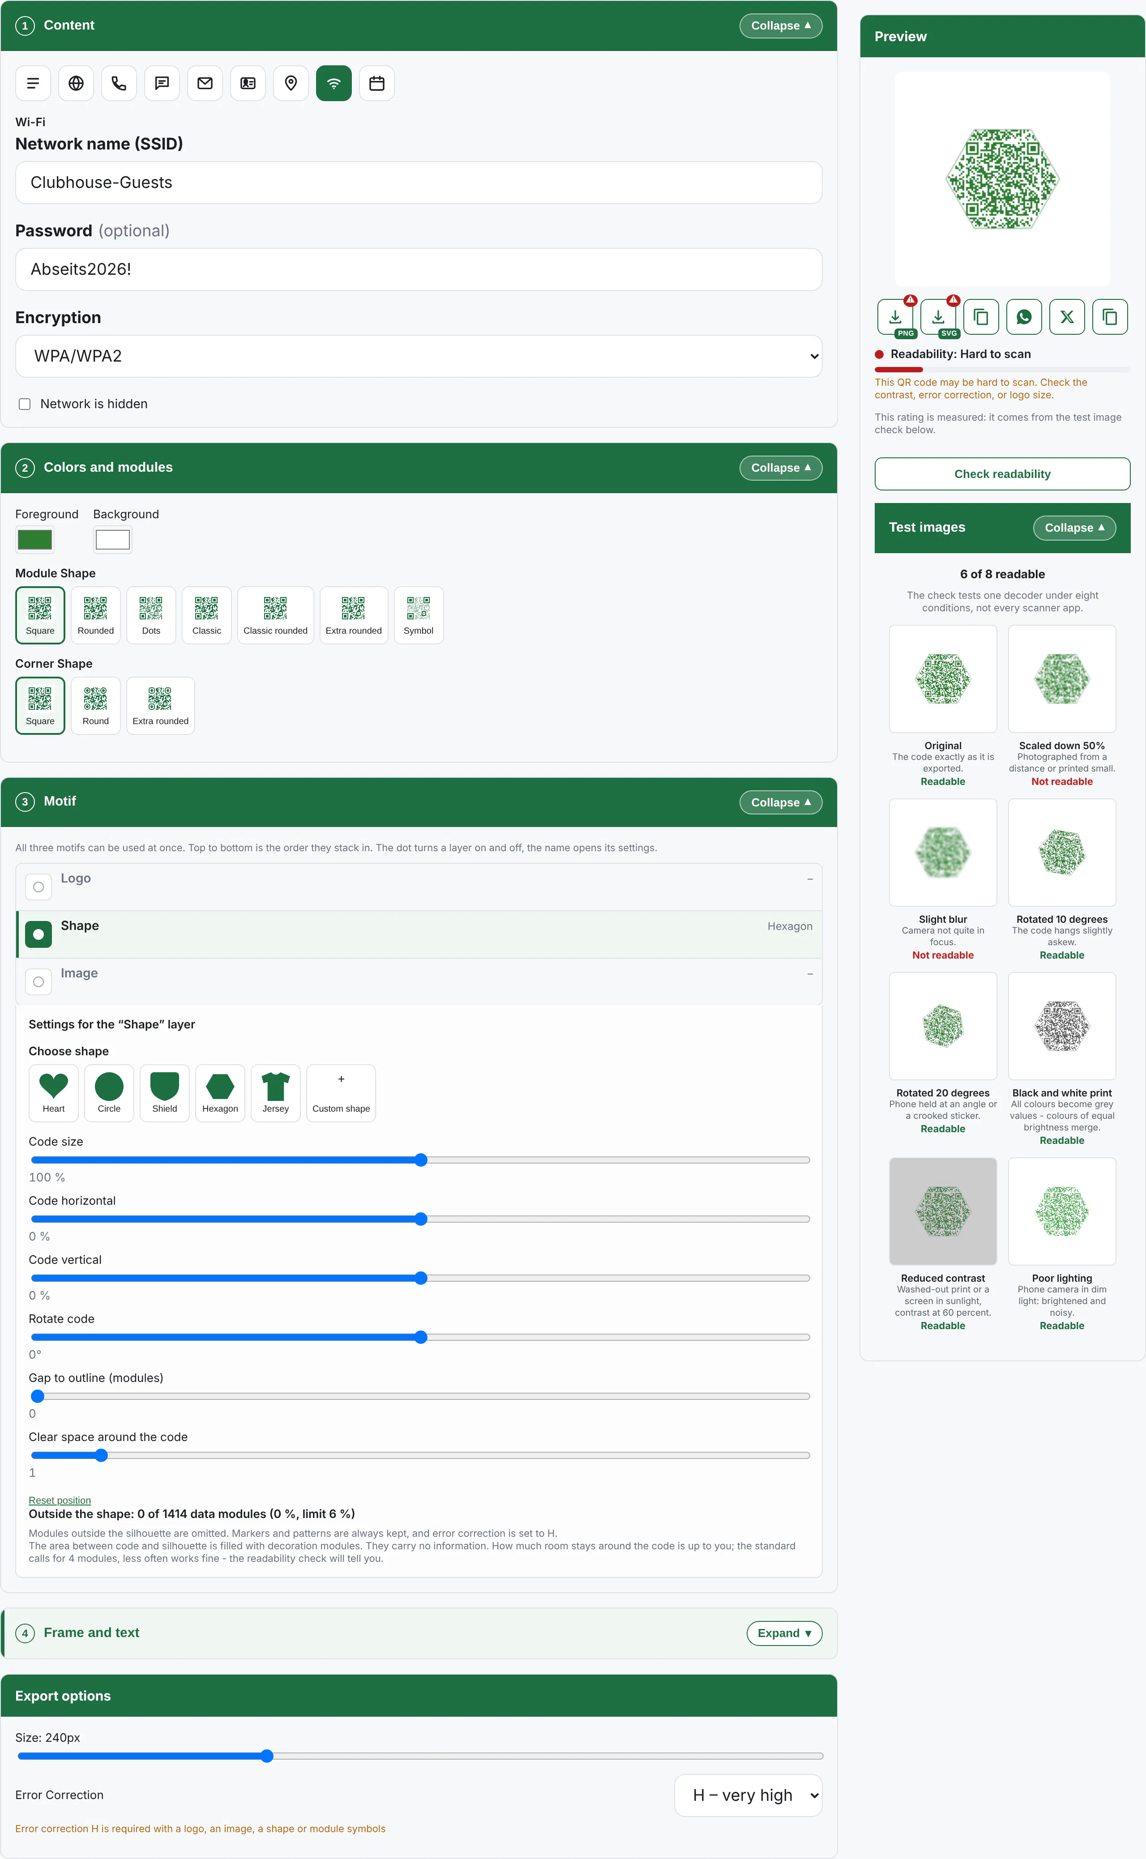Image resolution: width=1146 pixels, height=1859 pixels.
Task: Choose the Heart shape
Action: [x=54, y=1093]
